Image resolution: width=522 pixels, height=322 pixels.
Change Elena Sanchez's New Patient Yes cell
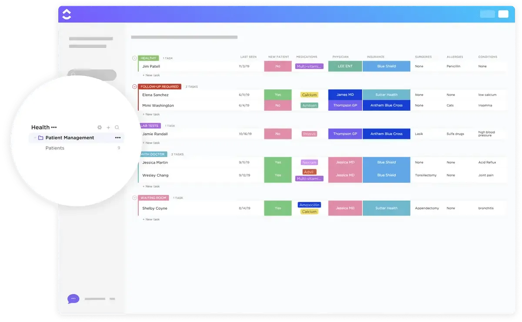pos(278,95)
